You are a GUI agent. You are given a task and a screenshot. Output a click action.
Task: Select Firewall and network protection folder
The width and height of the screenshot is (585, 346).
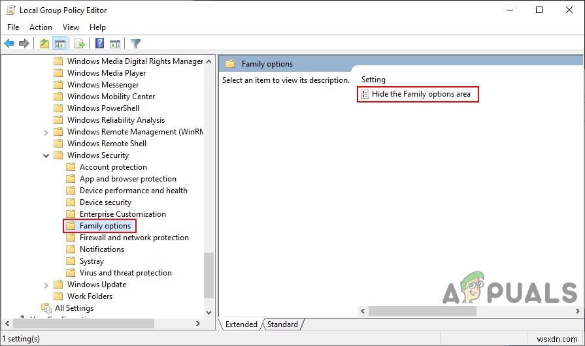pyautogui.click(x=134, y=237)
